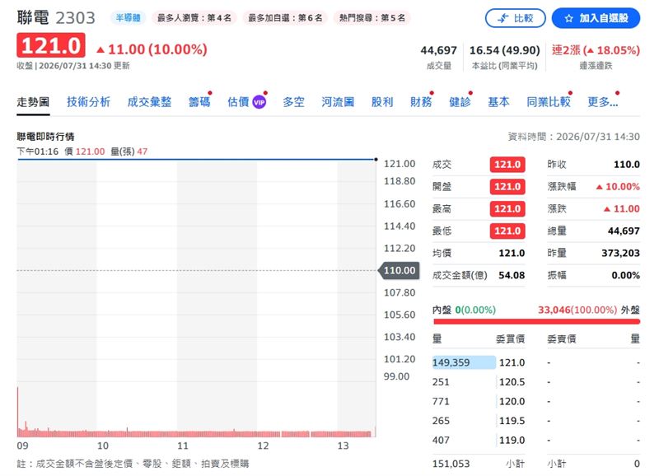Click the red 內盤/外盤 ratio bar

click(537, 322)
